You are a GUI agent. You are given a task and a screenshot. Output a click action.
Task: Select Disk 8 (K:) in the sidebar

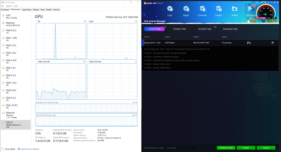16,92
